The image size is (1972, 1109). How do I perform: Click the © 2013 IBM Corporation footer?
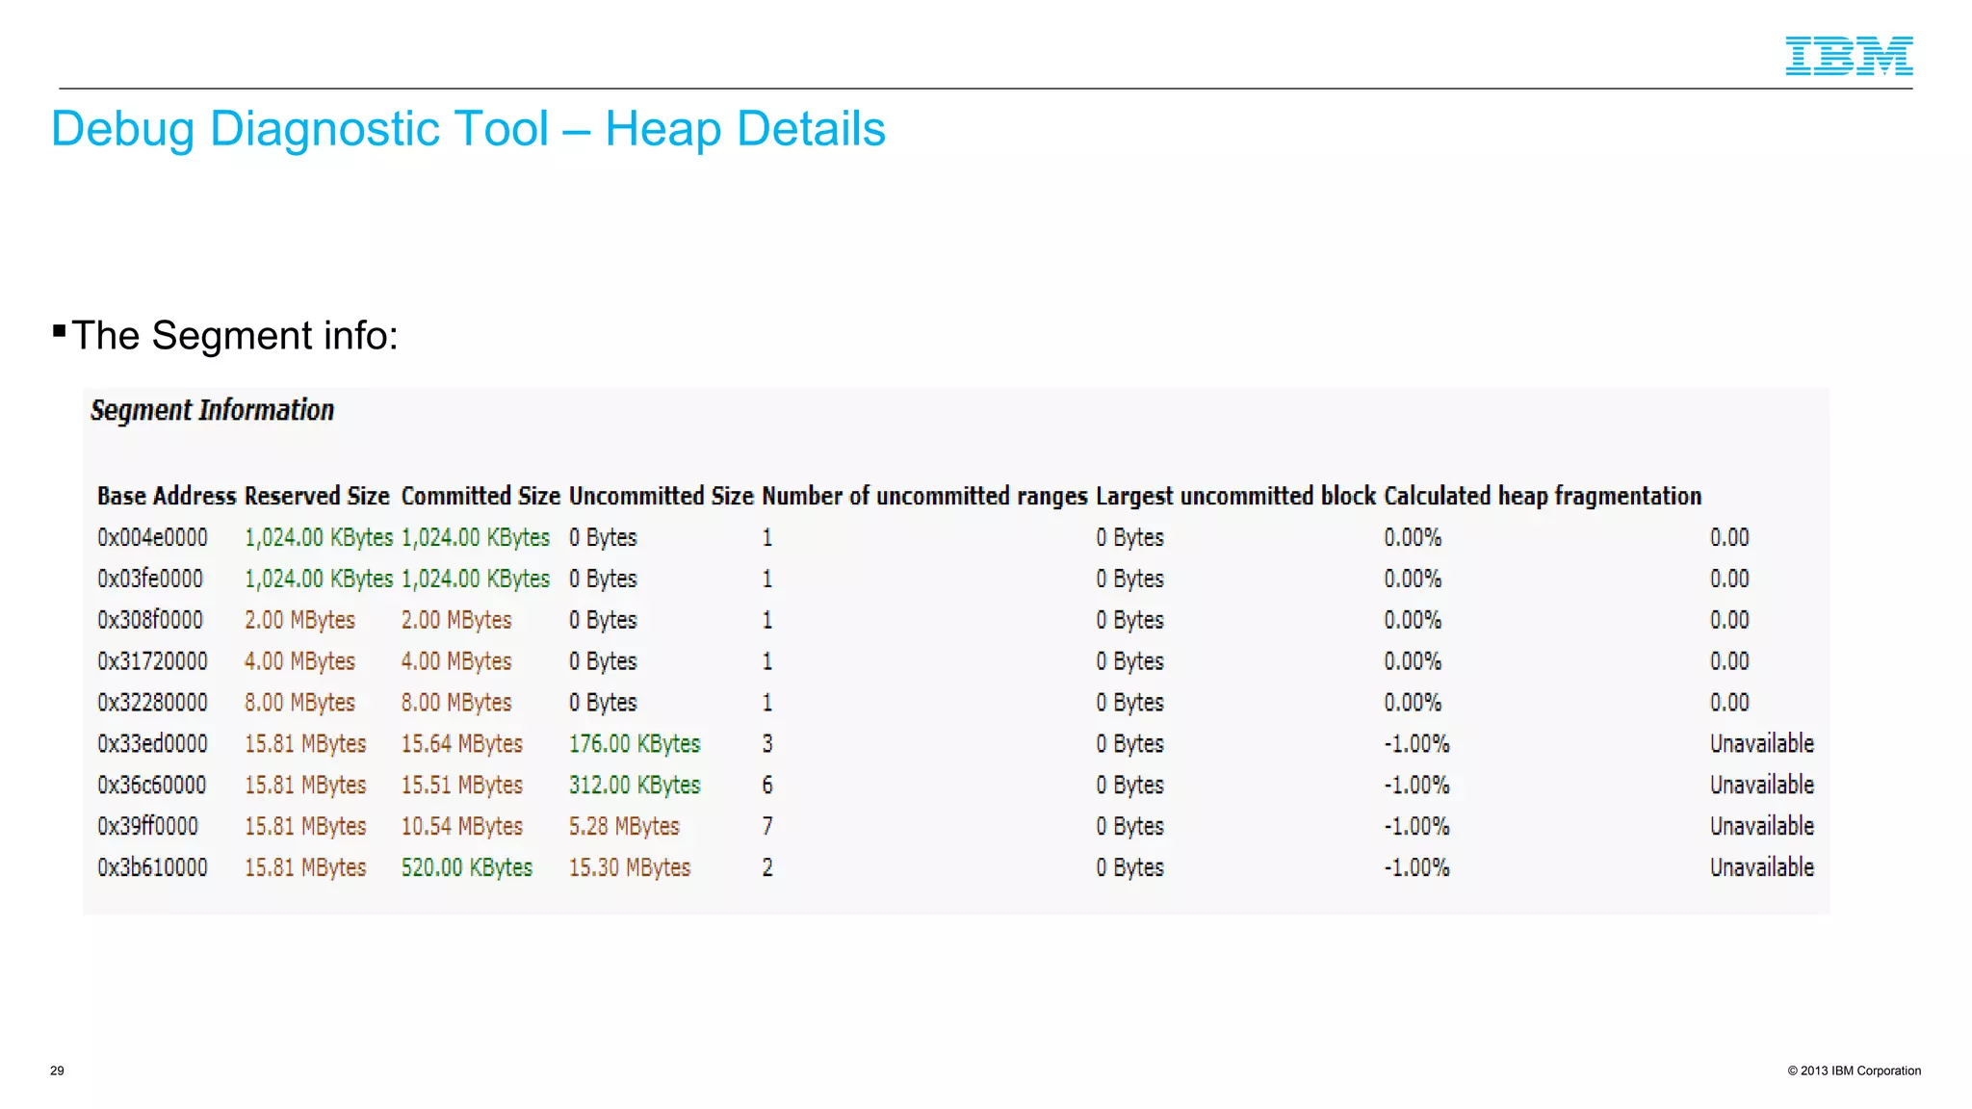[1854, 1070]
